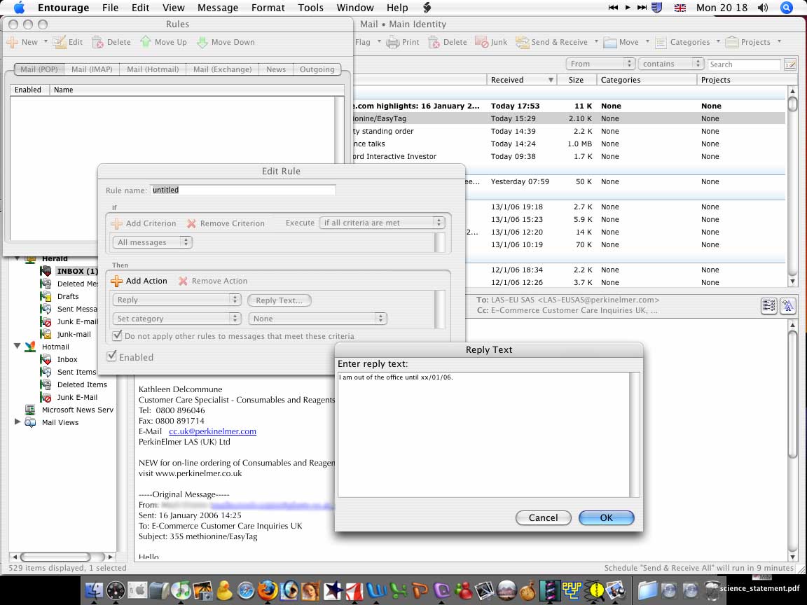The height and width of the screenshot is (605, 807).
Task: Click Remove Action red X
Action: tap(183, 281)
